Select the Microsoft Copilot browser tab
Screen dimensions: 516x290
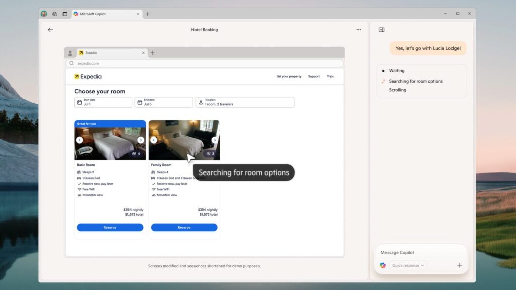(107, 14)
